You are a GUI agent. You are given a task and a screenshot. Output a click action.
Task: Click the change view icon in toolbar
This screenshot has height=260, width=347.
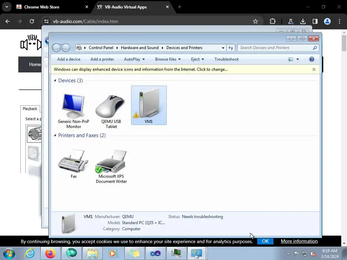click(x=290, y=59)
